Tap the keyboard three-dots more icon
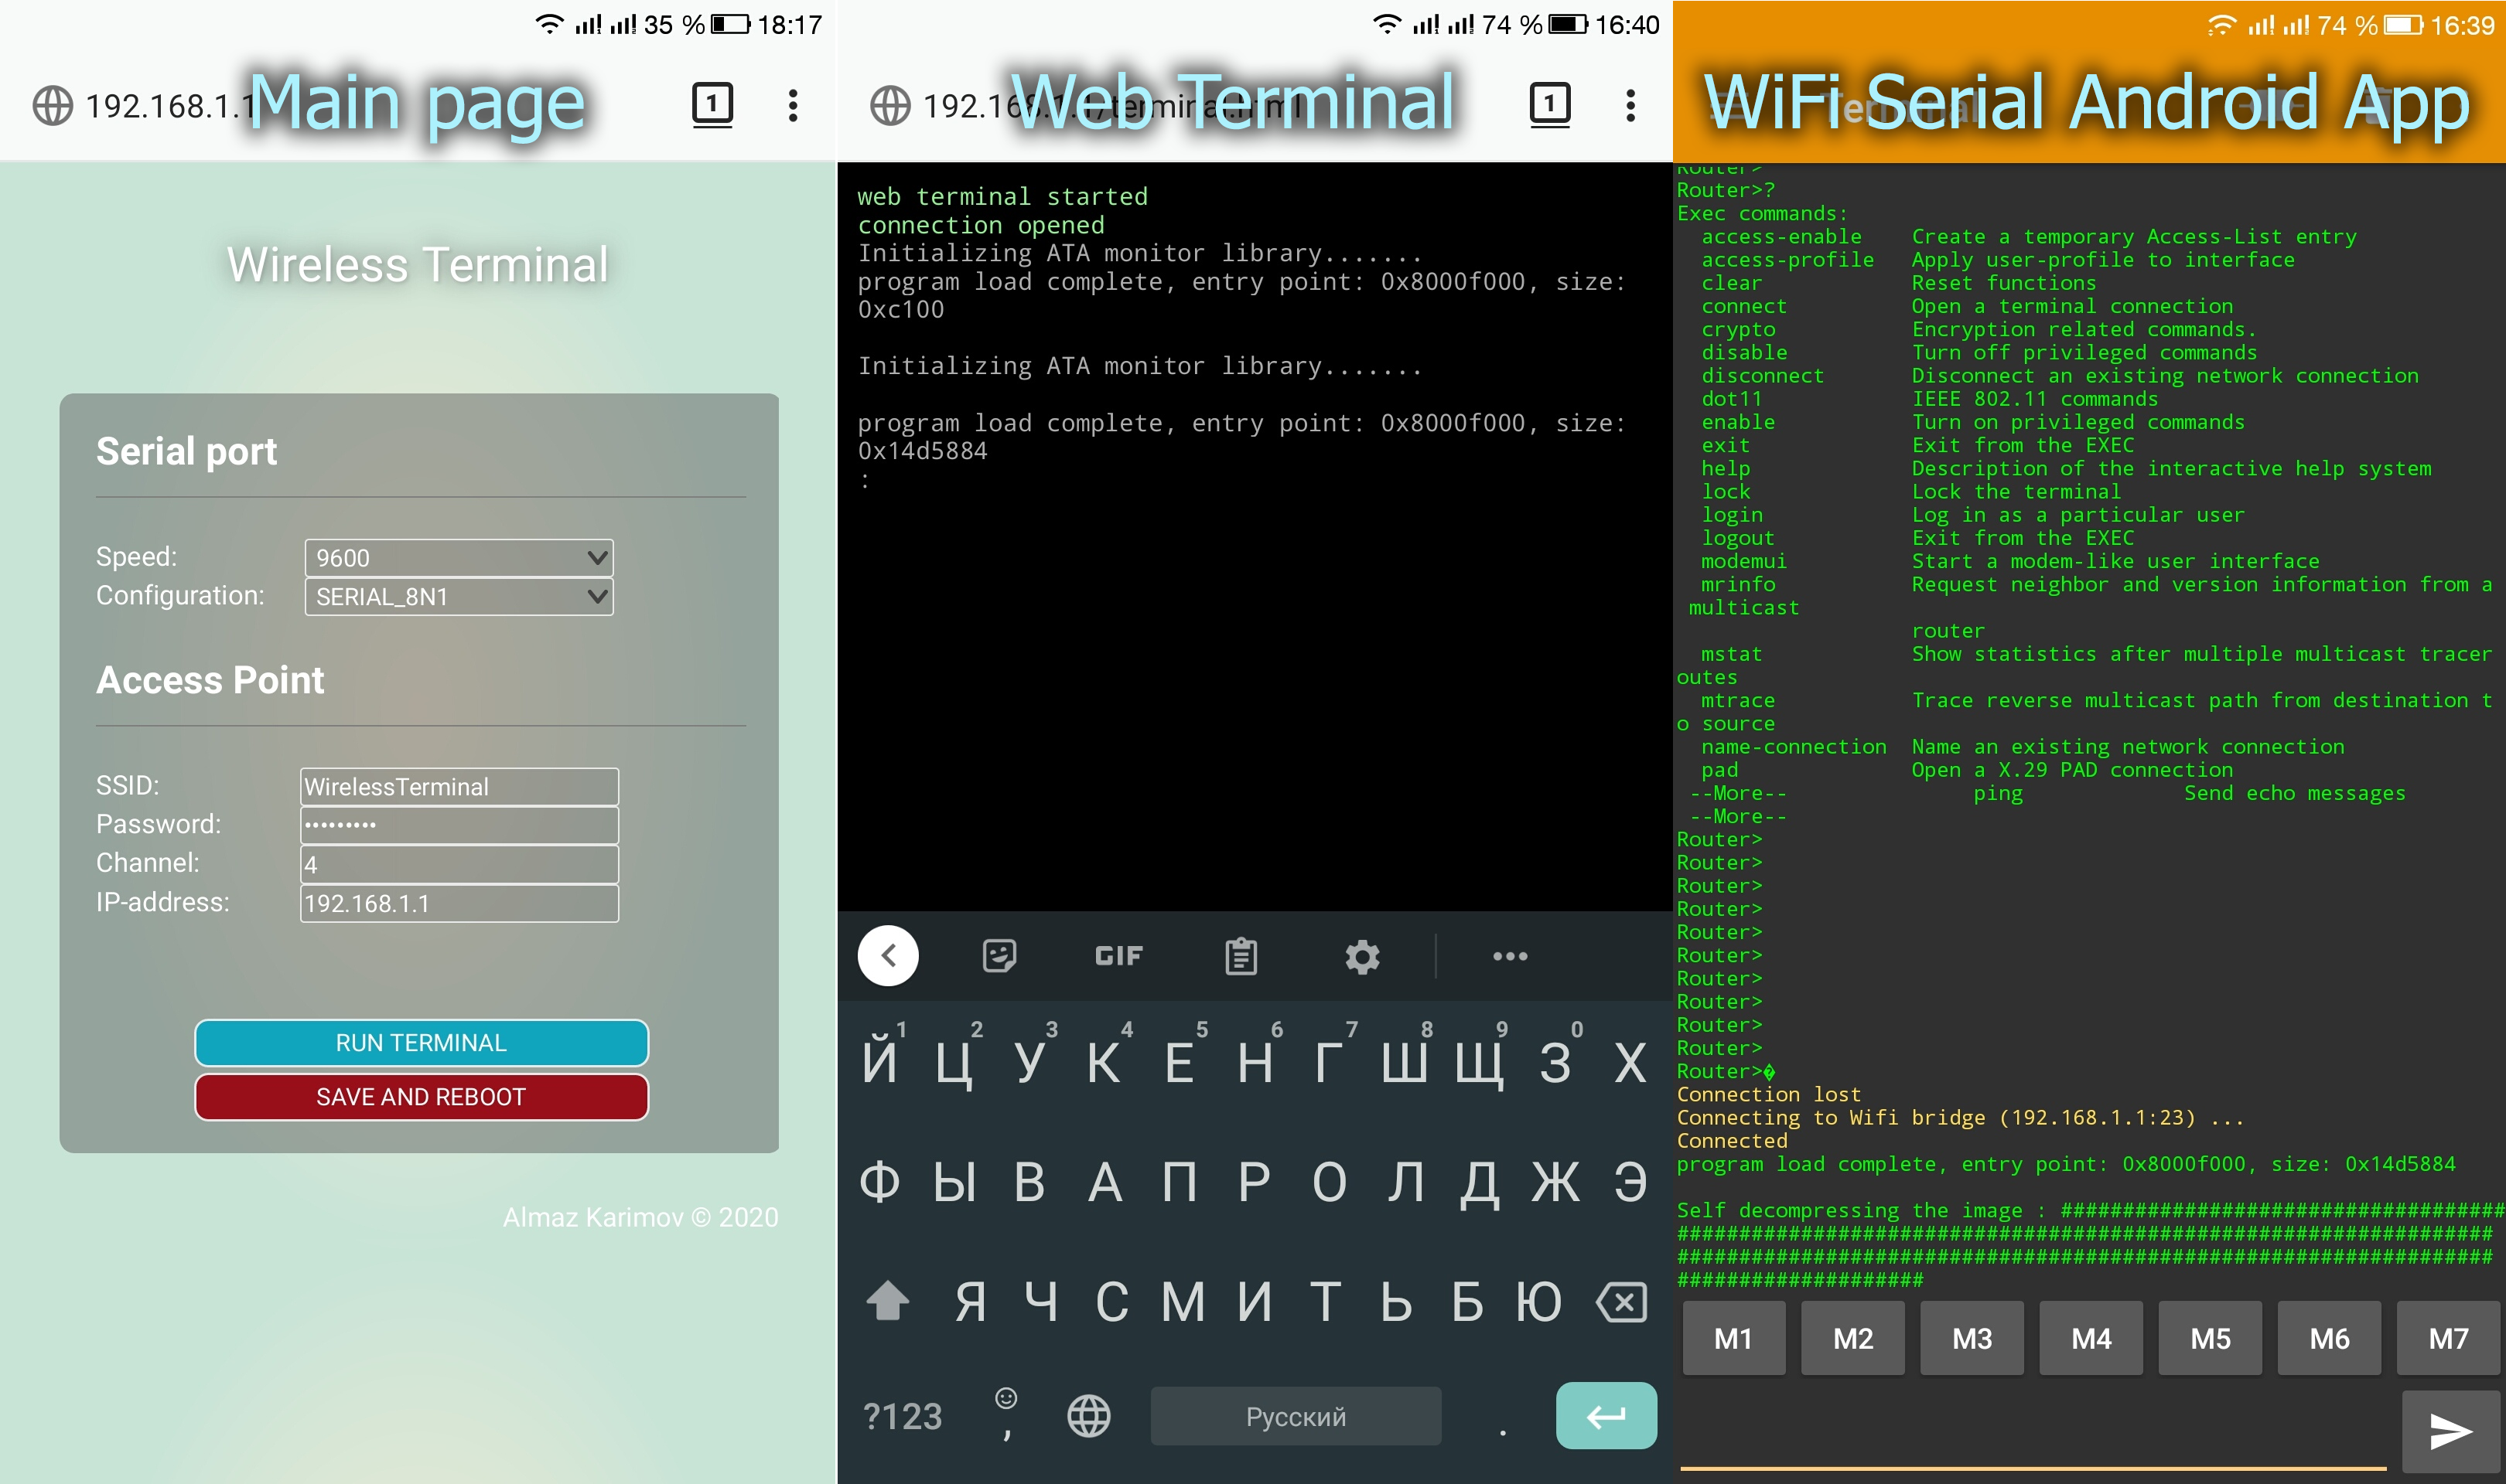2506x1484 pixels. click(1510, 956)
